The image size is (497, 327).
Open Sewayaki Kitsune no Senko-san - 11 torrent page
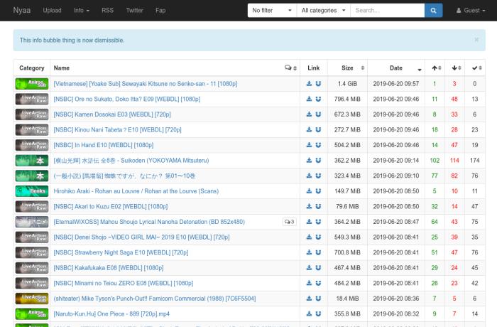click(146, 84)
